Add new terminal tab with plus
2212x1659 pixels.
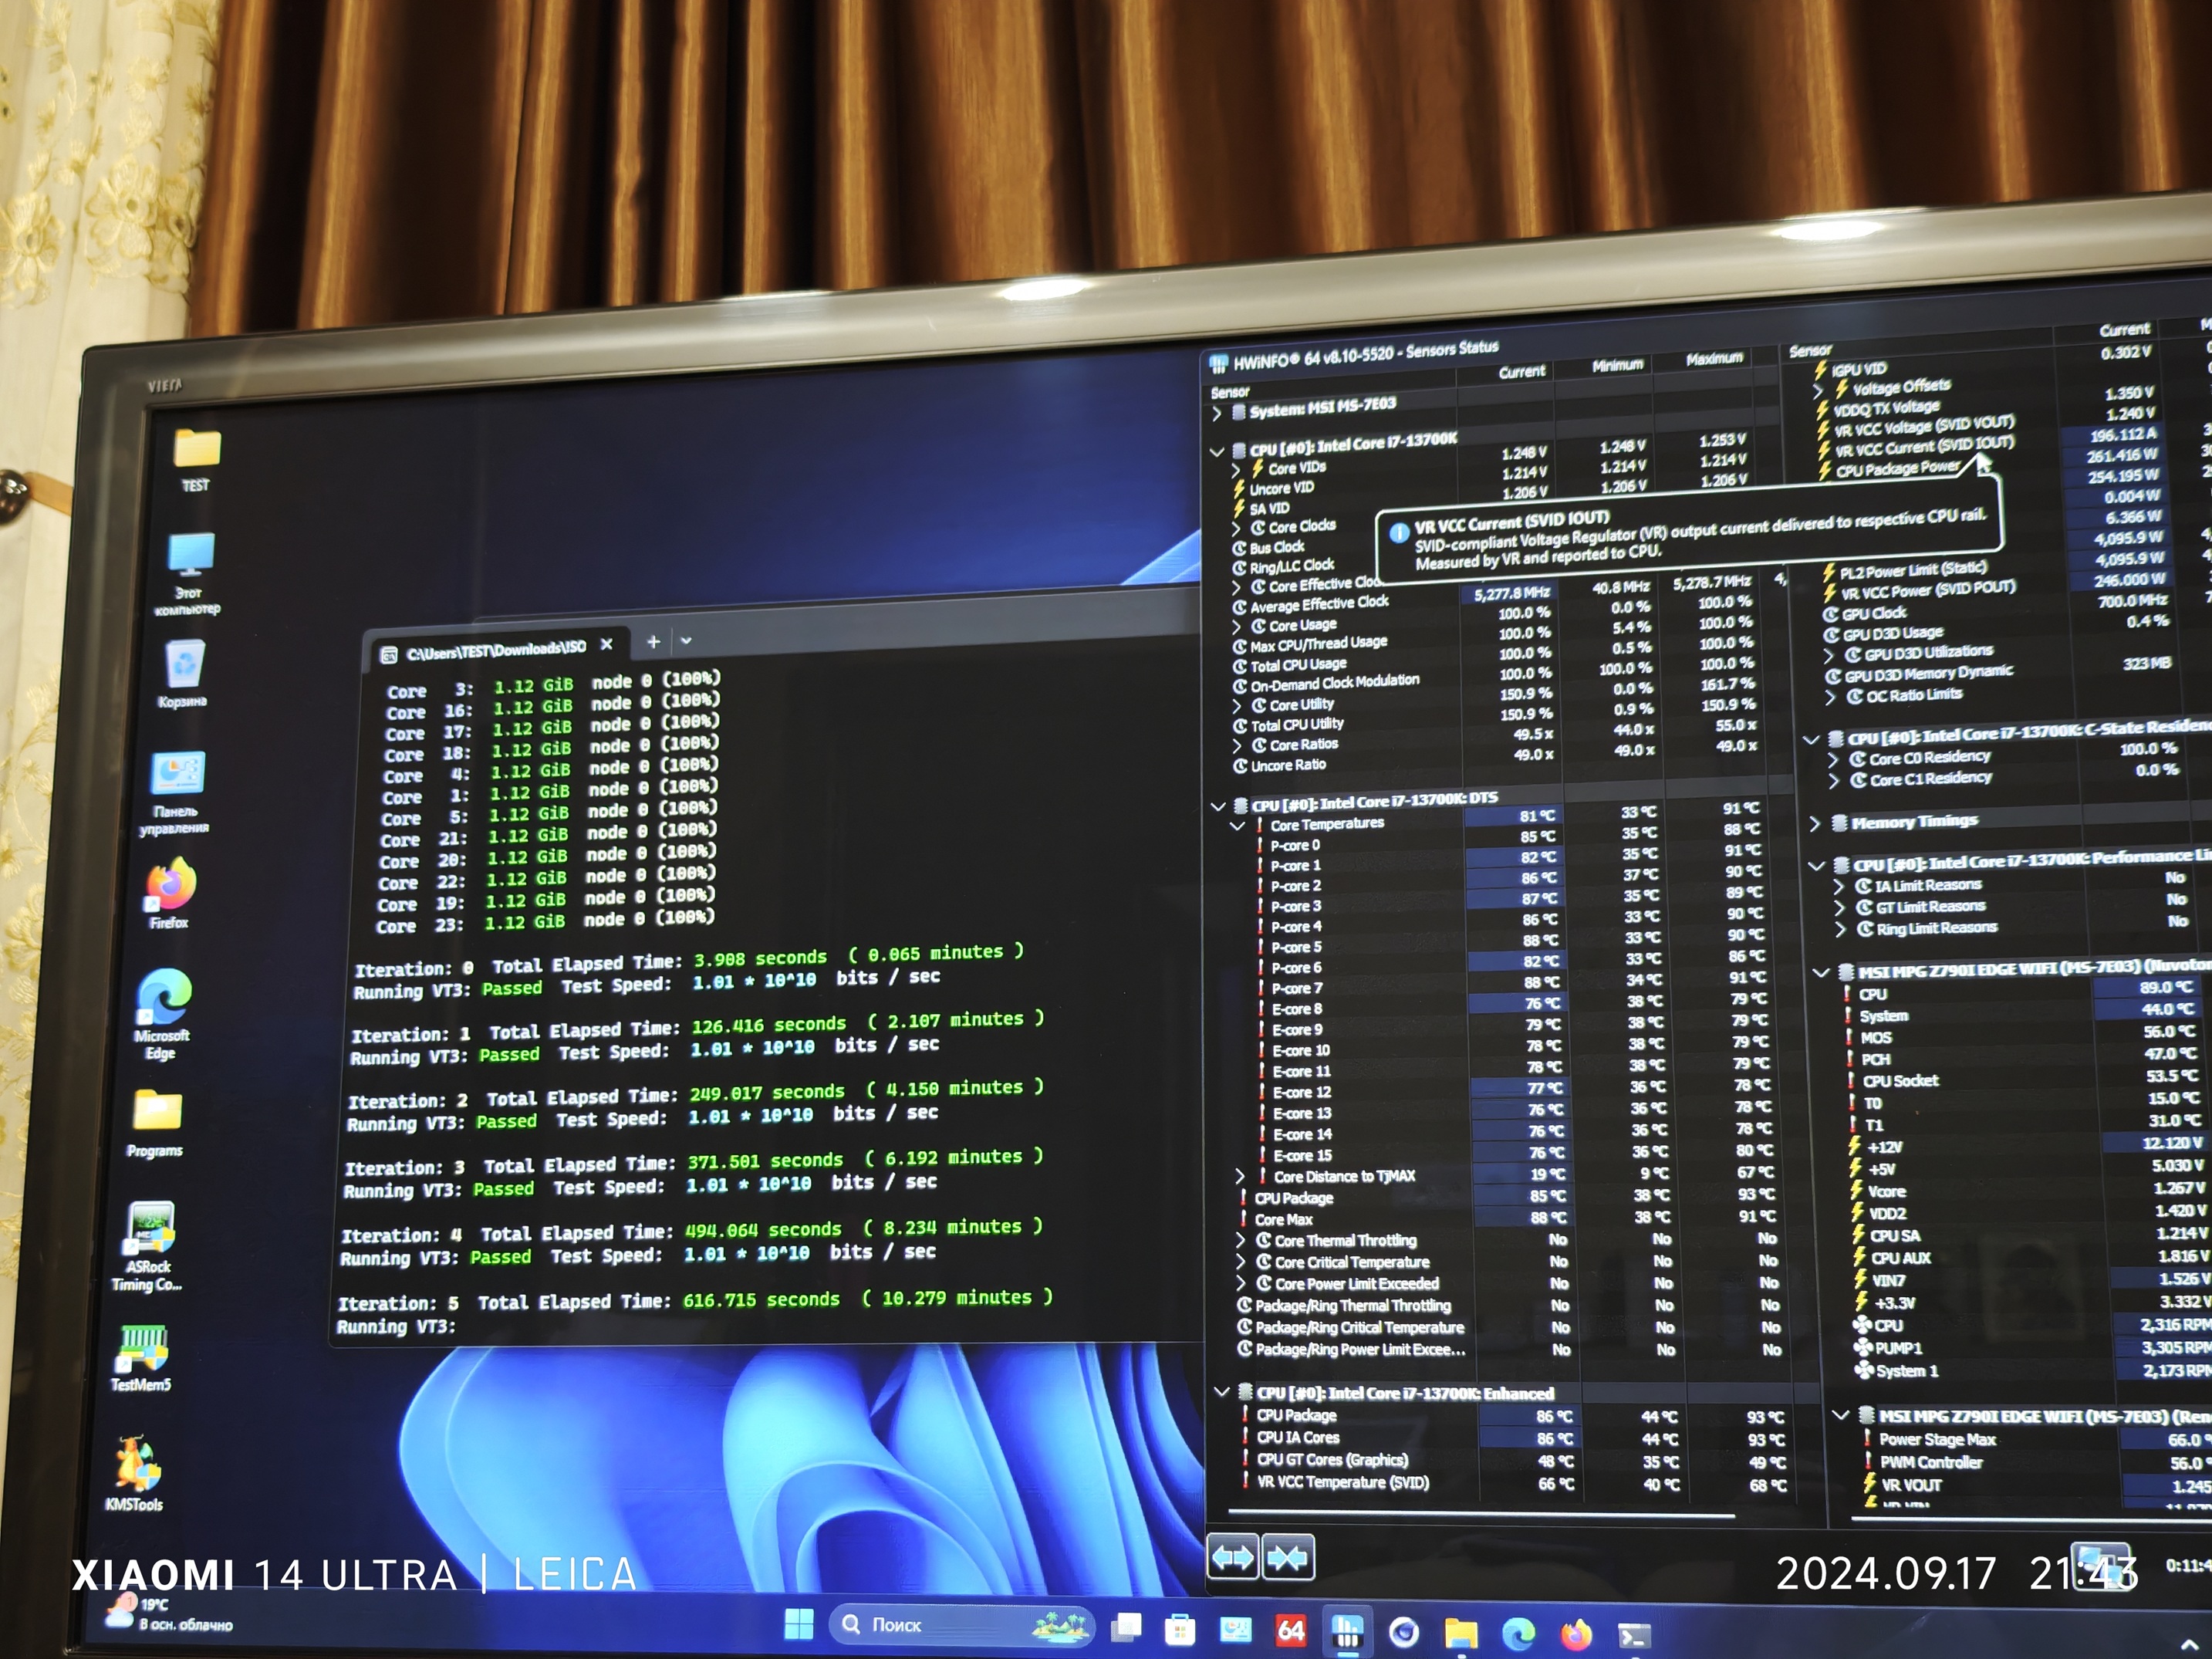coord(653,642)
